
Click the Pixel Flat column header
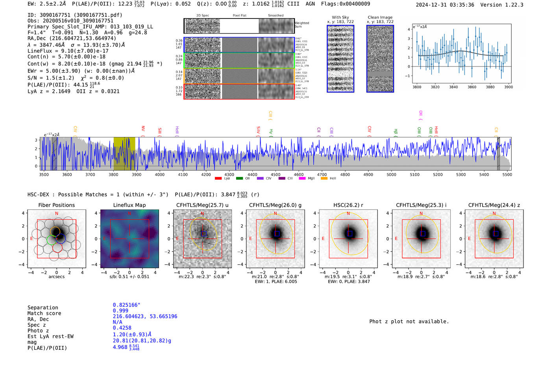(x=240, y=16)
